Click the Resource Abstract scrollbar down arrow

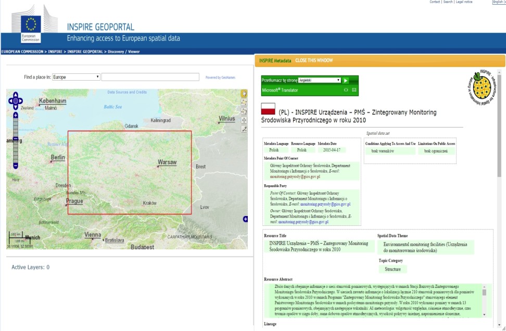[x=484, y=314]
